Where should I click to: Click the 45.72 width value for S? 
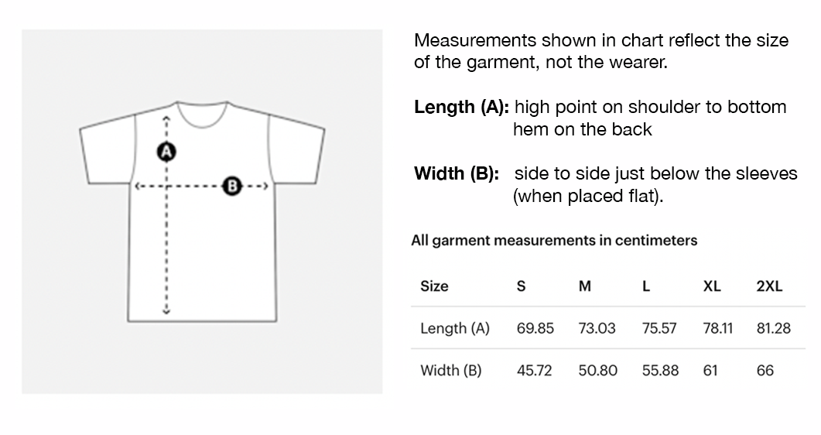tap(535, 370)
